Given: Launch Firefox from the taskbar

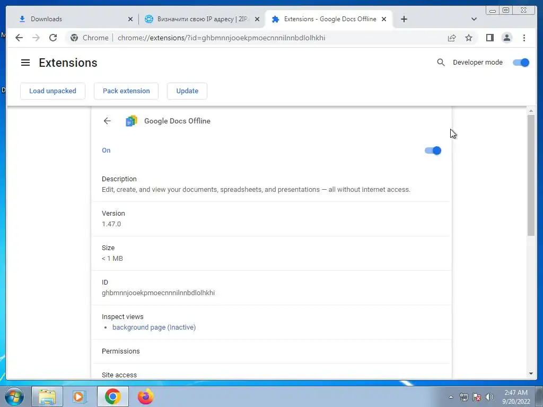Looking at the screenshot, I should pos(145,396).
